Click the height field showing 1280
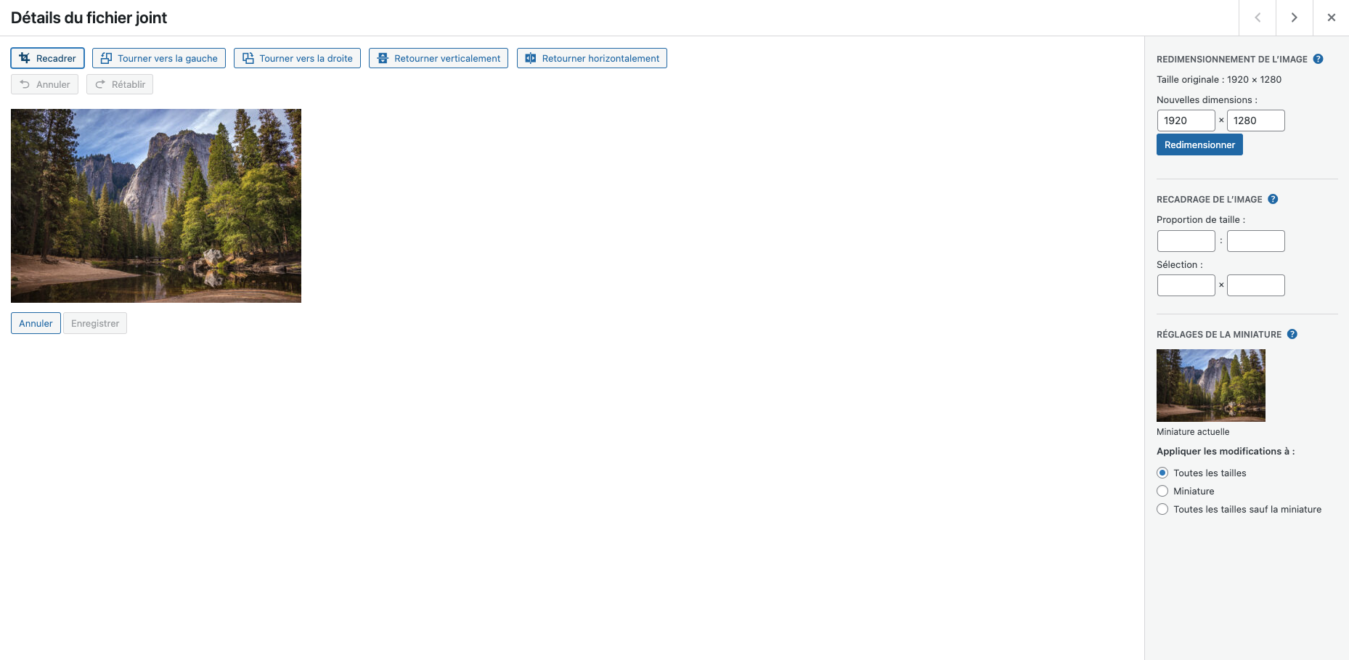 point(1255,121)
